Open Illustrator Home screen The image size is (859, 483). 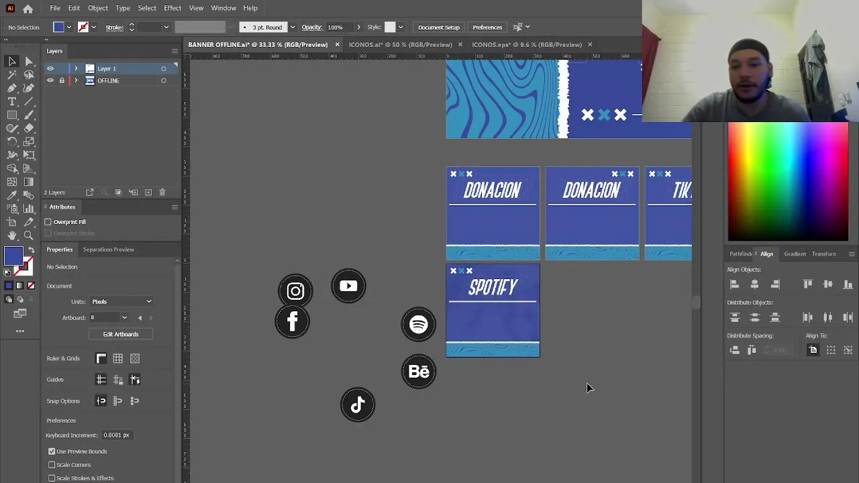point(28,9)
